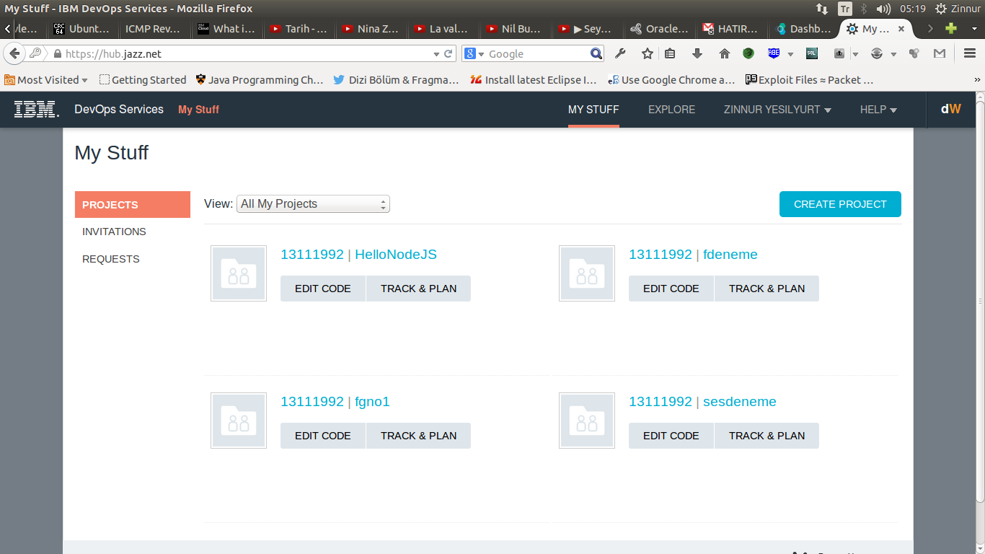Image resolution: width=985 pixels, height=554 pixels.
Task: Click the address bar URL field
Action: coord(242,54)
